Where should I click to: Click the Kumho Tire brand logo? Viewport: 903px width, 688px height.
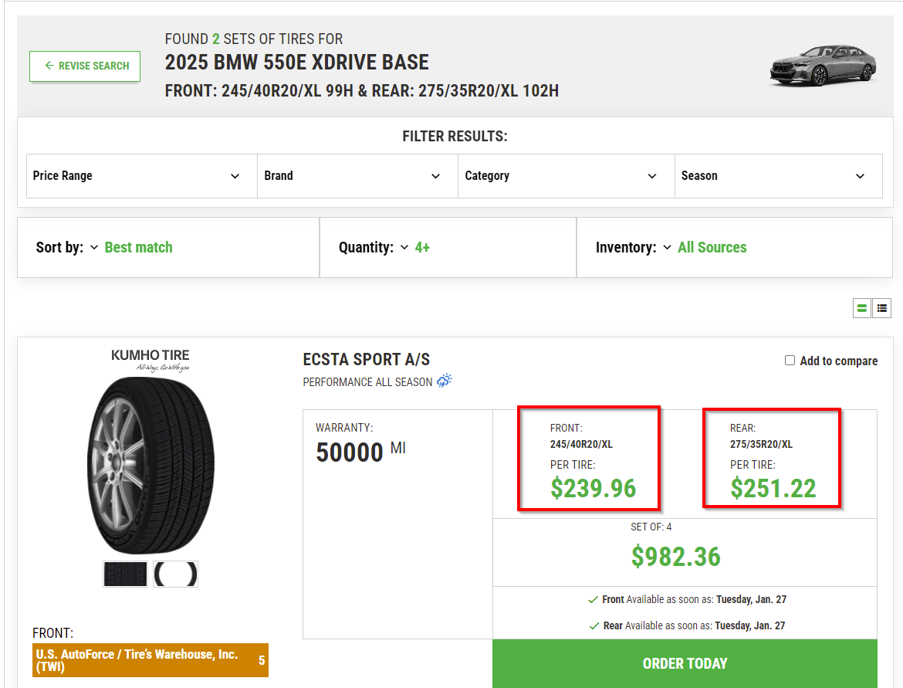[x=150, y=358]
